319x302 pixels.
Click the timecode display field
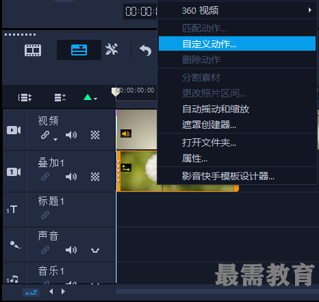141,11
